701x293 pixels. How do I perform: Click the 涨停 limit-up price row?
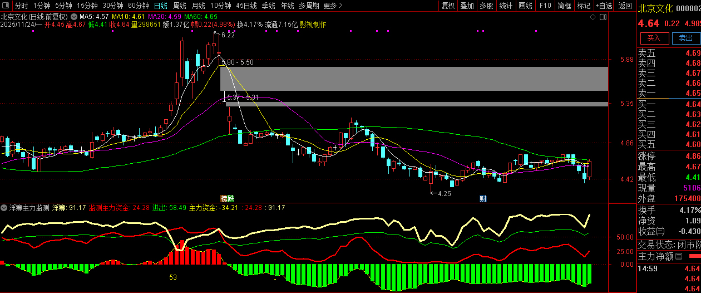point(669,156)
